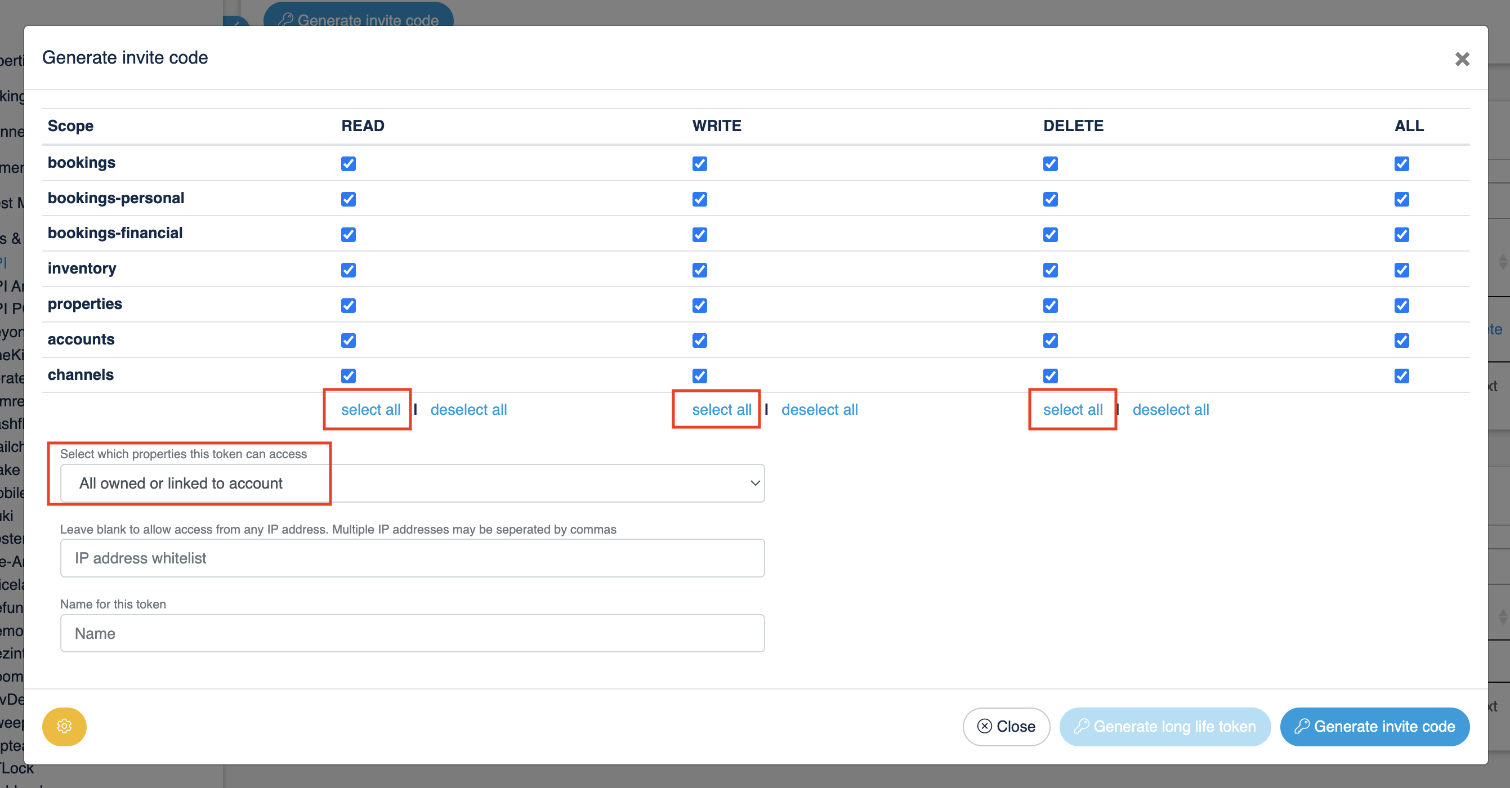Screen dimensions: 1510x788
Task: Click Generate invite code in dialog footer
Action: (1374, 727)
